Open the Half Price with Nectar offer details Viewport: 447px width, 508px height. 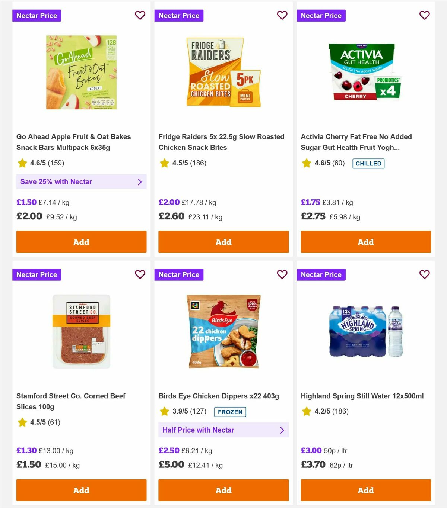point(223,430)
